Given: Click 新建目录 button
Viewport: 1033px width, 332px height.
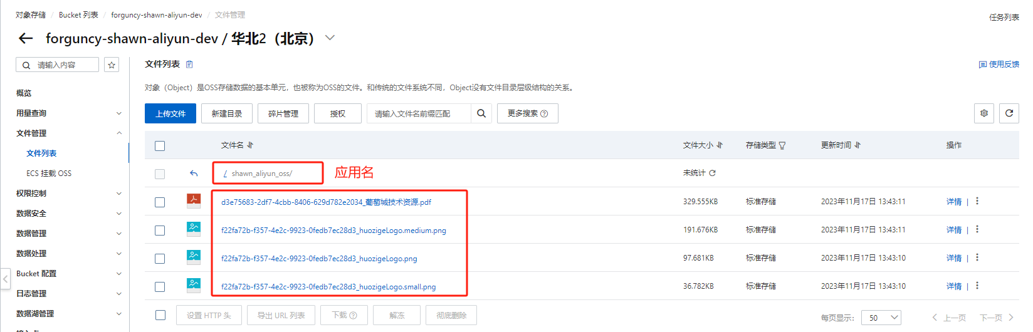Looking at the screenshot, I should (227, 113).
